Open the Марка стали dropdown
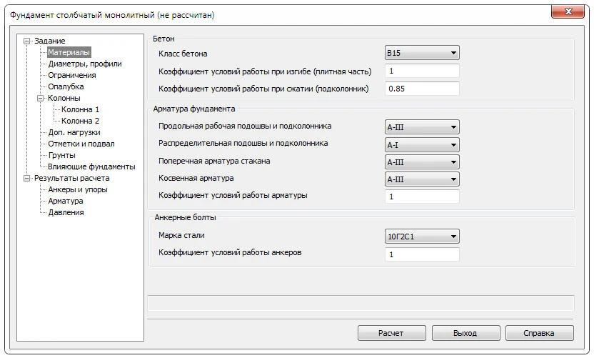This screenshot has height=358, width=594. pyautogui.click(x=421, y=237)
